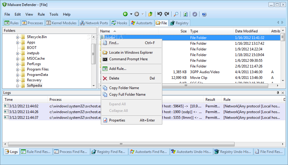Select the BOOT folder in tree
The width and height of the screenshot is (288, 165).
31,48
